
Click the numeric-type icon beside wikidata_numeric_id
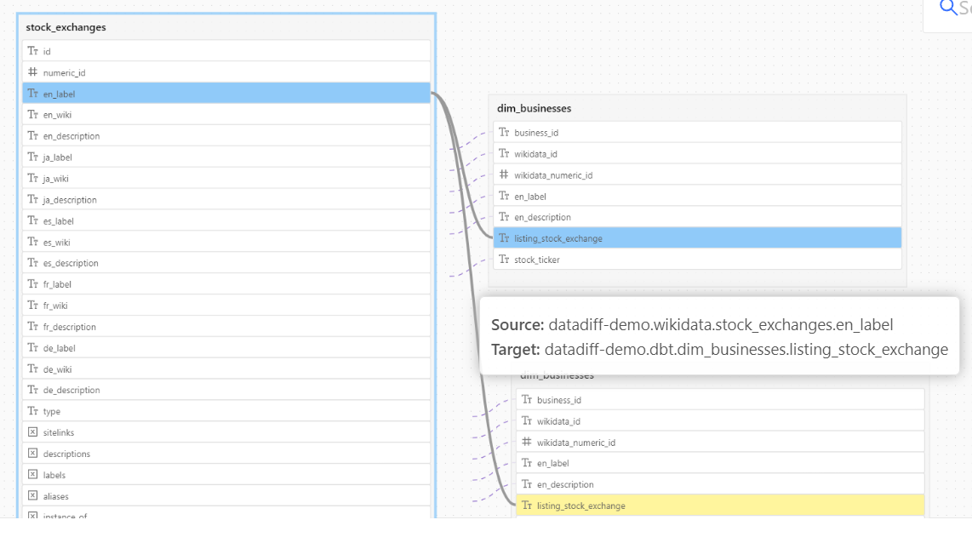click(x=504, y=174)
